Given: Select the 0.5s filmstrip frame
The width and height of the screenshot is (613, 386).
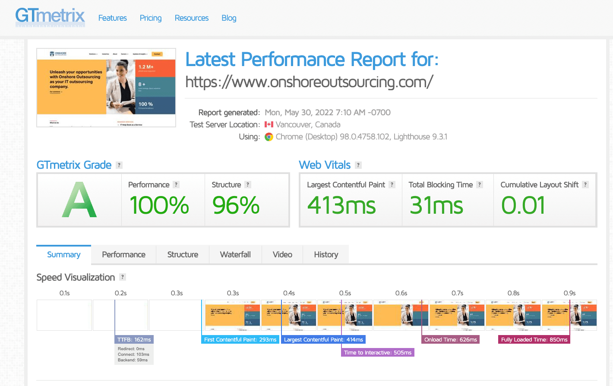Looking at the screenshot, I should pyautogui.click(x=345, y=315).
